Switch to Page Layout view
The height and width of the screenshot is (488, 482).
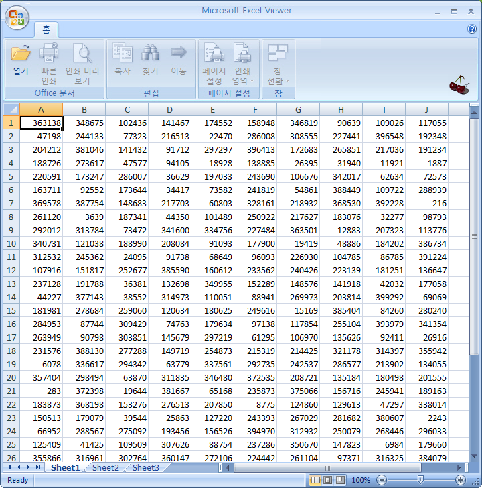click(x=328, y=480)
